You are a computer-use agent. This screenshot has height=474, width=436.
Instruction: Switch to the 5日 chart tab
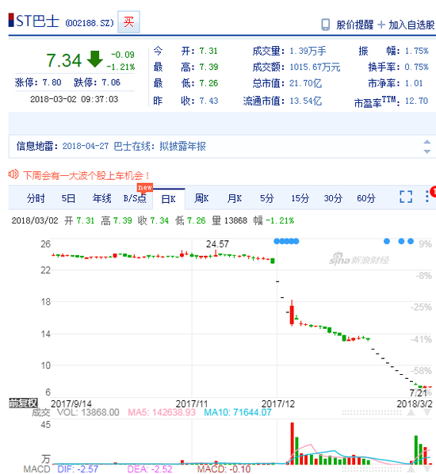[x=68, y=199]
